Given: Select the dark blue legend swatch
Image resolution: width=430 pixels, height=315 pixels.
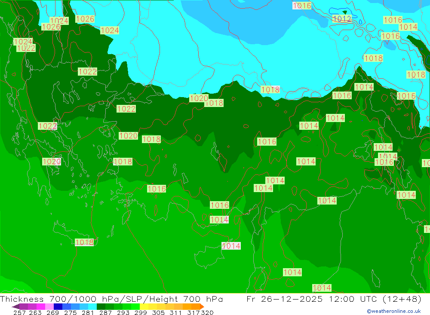Looking at the screenshot, I should 58,306.
